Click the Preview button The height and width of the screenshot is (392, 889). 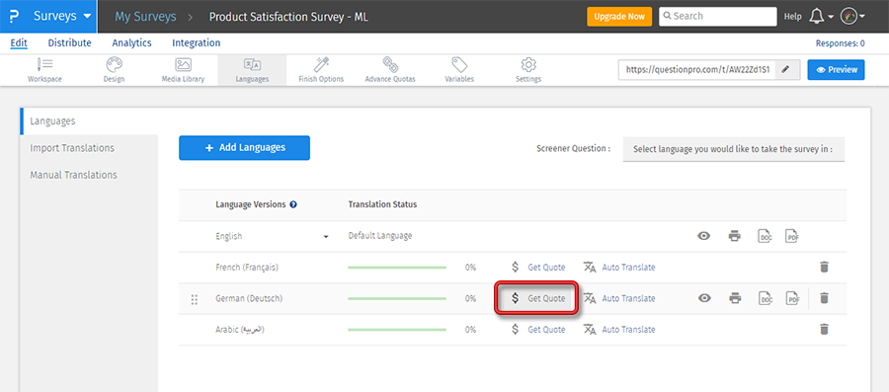pyautogui.click(x=836, y=70)
